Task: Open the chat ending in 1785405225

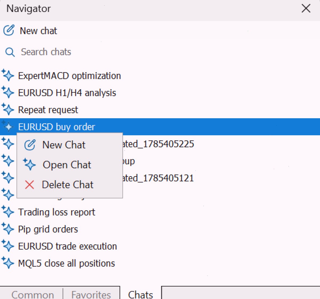Action: (x=158, y=144)
